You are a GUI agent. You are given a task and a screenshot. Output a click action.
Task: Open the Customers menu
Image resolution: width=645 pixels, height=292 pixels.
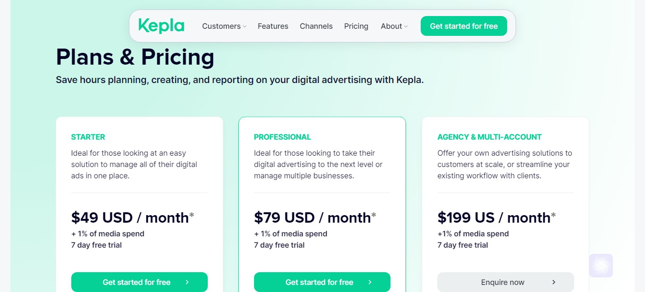point(224,26)
